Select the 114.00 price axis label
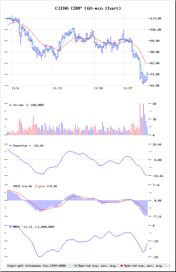Image resolution: width=176 pixels, height=272 pixels. point(156,18)
